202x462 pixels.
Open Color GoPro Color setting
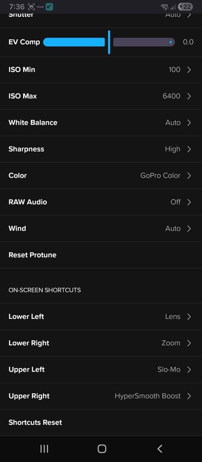click(101, 176)
